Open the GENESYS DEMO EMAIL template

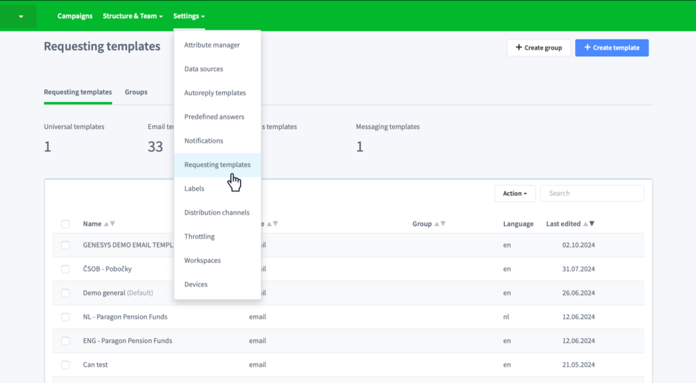click(x=128, y=245)
